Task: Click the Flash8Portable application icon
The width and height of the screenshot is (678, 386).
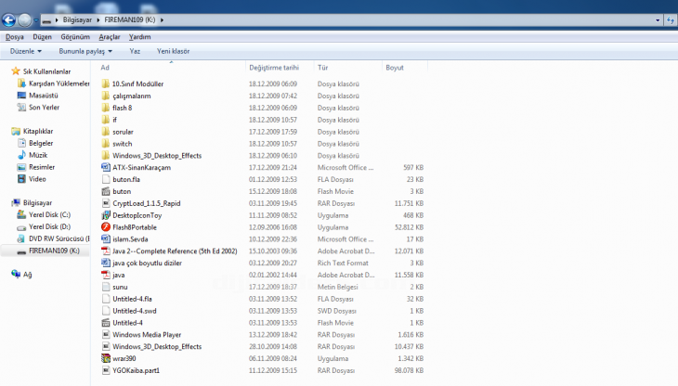Action: (105, 227)
